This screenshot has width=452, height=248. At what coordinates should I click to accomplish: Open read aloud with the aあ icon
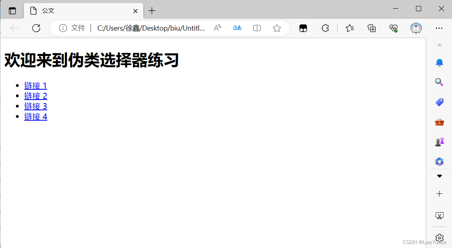[x=237, y=28]
